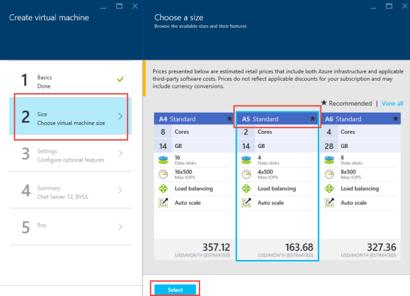Click the star icon on A5 Standard header
The width and height of the screenshot is (410, 296).
click(x=312, y=118)
